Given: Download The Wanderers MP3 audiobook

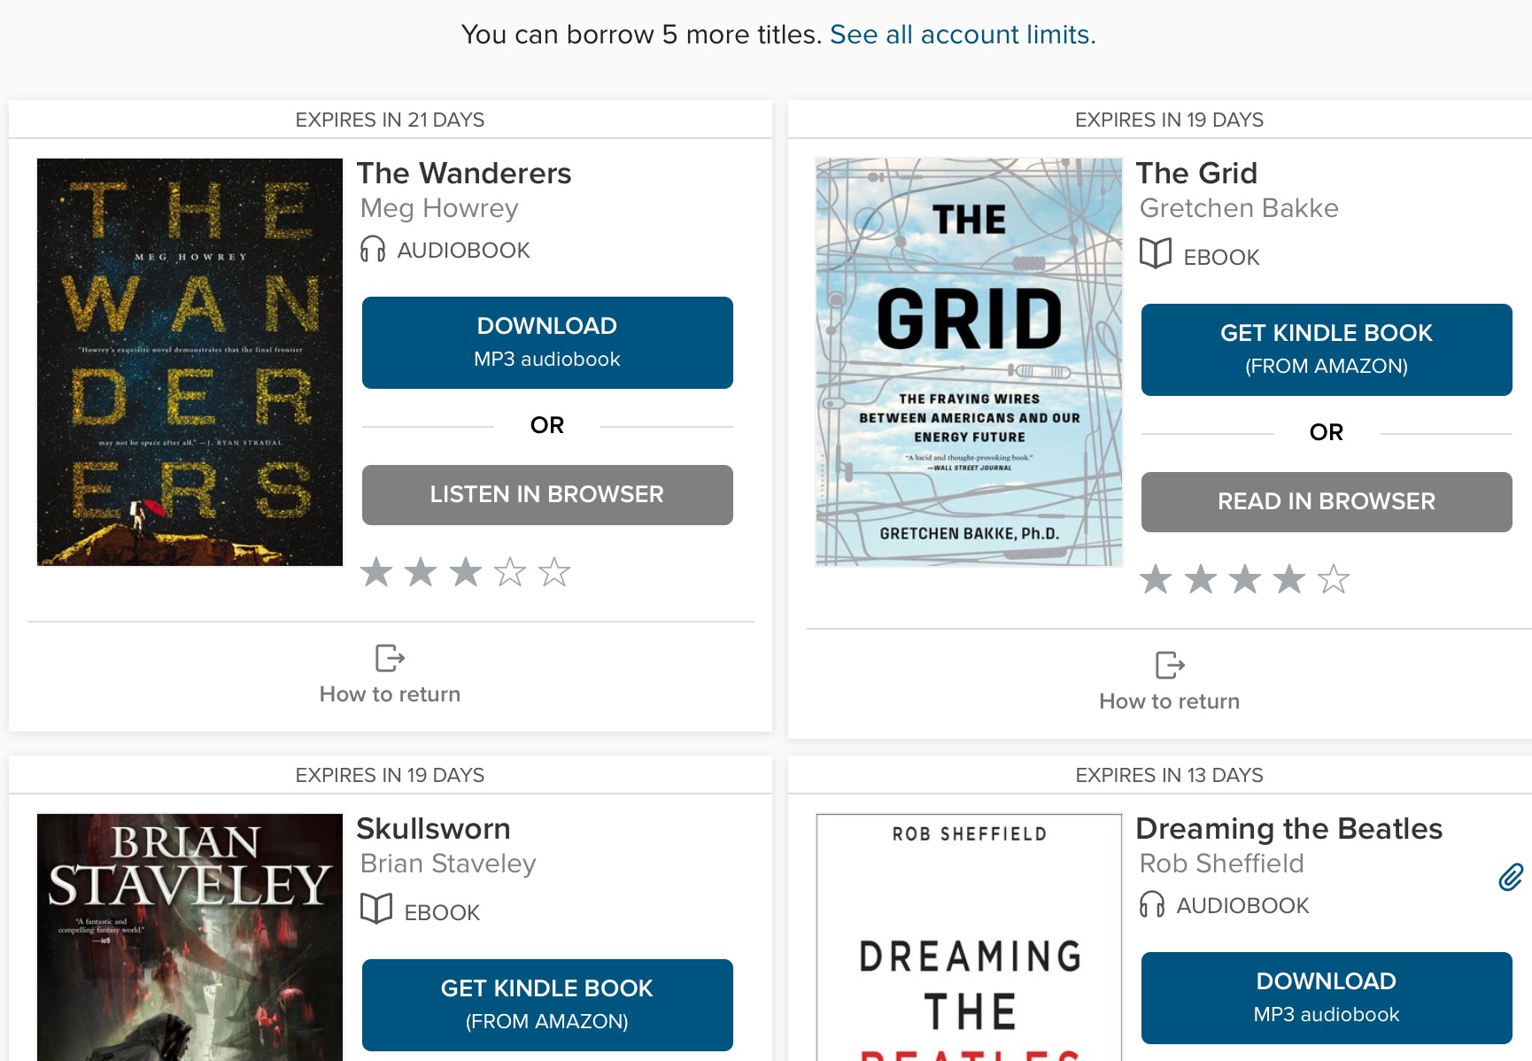Looking at the screenshot, I should (547, 343).
